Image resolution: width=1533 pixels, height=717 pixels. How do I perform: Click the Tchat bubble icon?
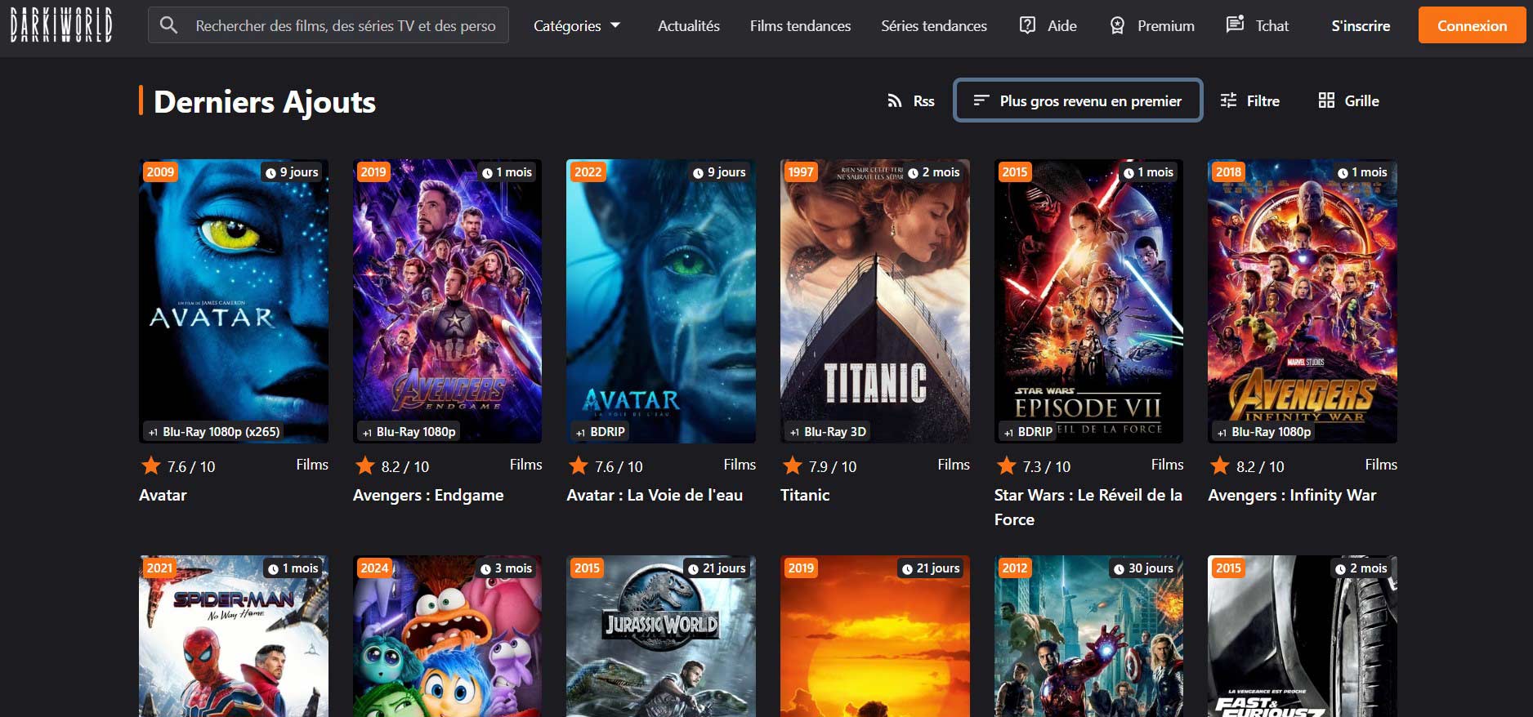click(1235, 24)
